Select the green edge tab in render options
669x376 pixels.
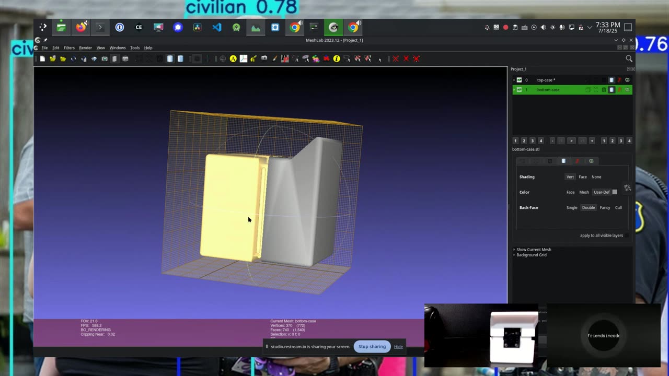point(591,161)
